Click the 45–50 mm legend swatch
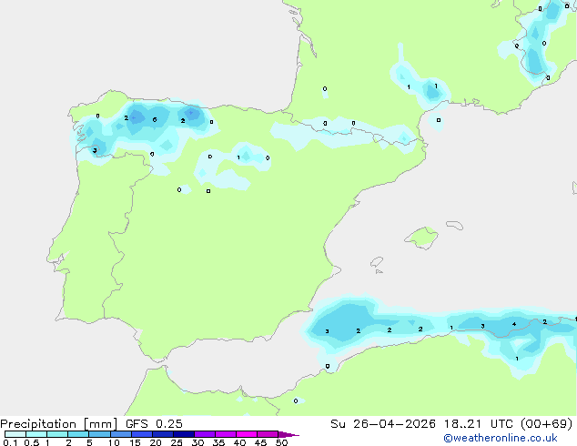This screenshot has height=446, width=577. (x=268, y=434)
